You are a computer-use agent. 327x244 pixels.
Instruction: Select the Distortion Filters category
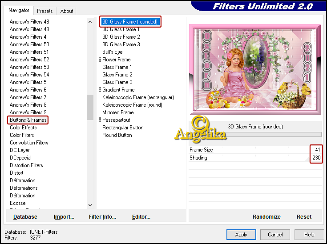point(26,165)
